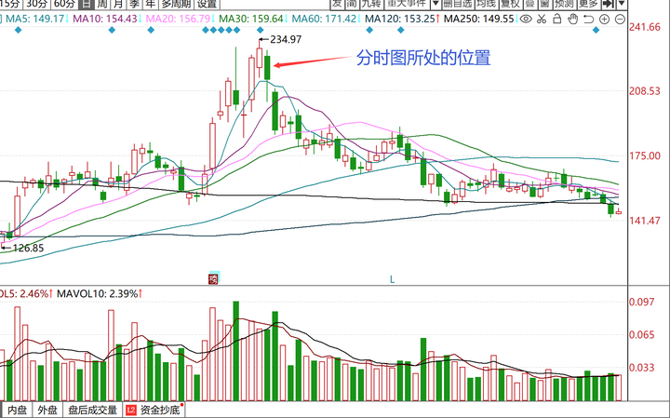Switch to the 年 yearly period

tap(150, 4)
